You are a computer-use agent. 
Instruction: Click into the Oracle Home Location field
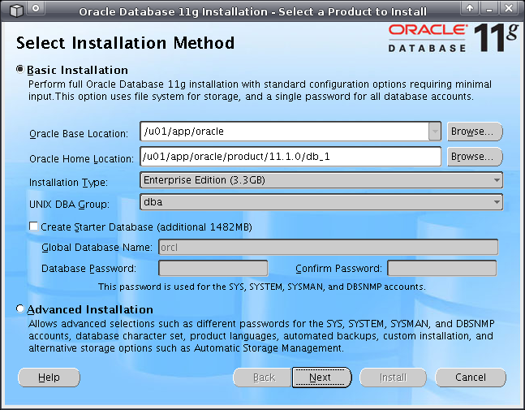290,157
